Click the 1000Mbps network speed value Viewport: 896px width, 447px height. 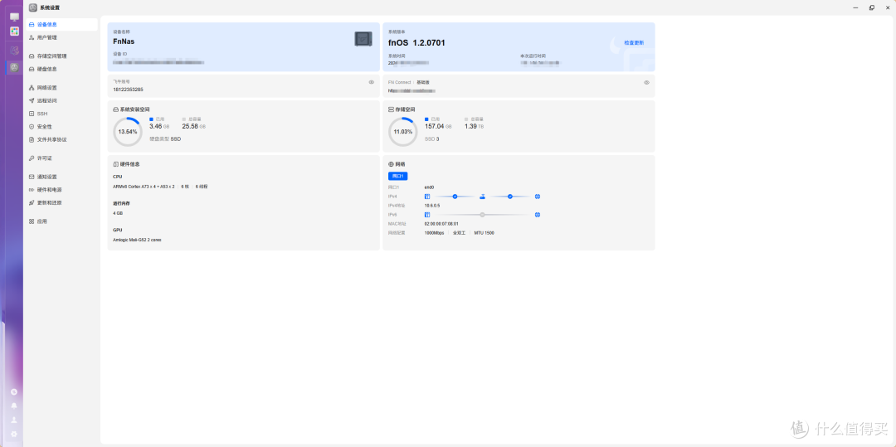[434, 233]
